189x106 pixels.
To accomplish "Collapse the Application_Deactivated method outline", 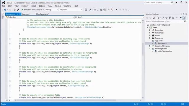I will point(10,72).
